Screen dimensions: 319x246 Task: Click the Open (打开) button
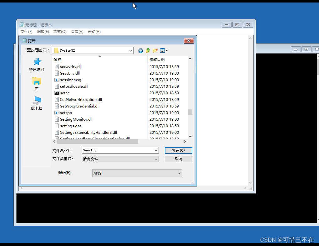pos(178,150)
